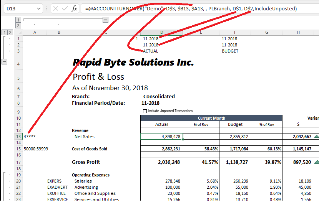Click the Current Month header band
The image size is (319, 201).
pos(211,118)
